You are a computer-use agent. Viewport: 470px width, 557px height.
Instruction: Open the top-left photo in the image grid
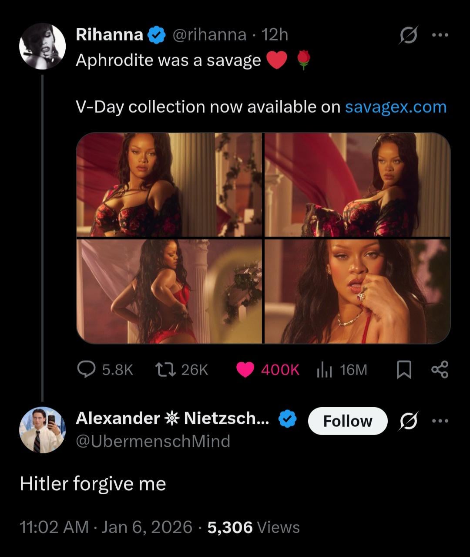click(169, 185)
